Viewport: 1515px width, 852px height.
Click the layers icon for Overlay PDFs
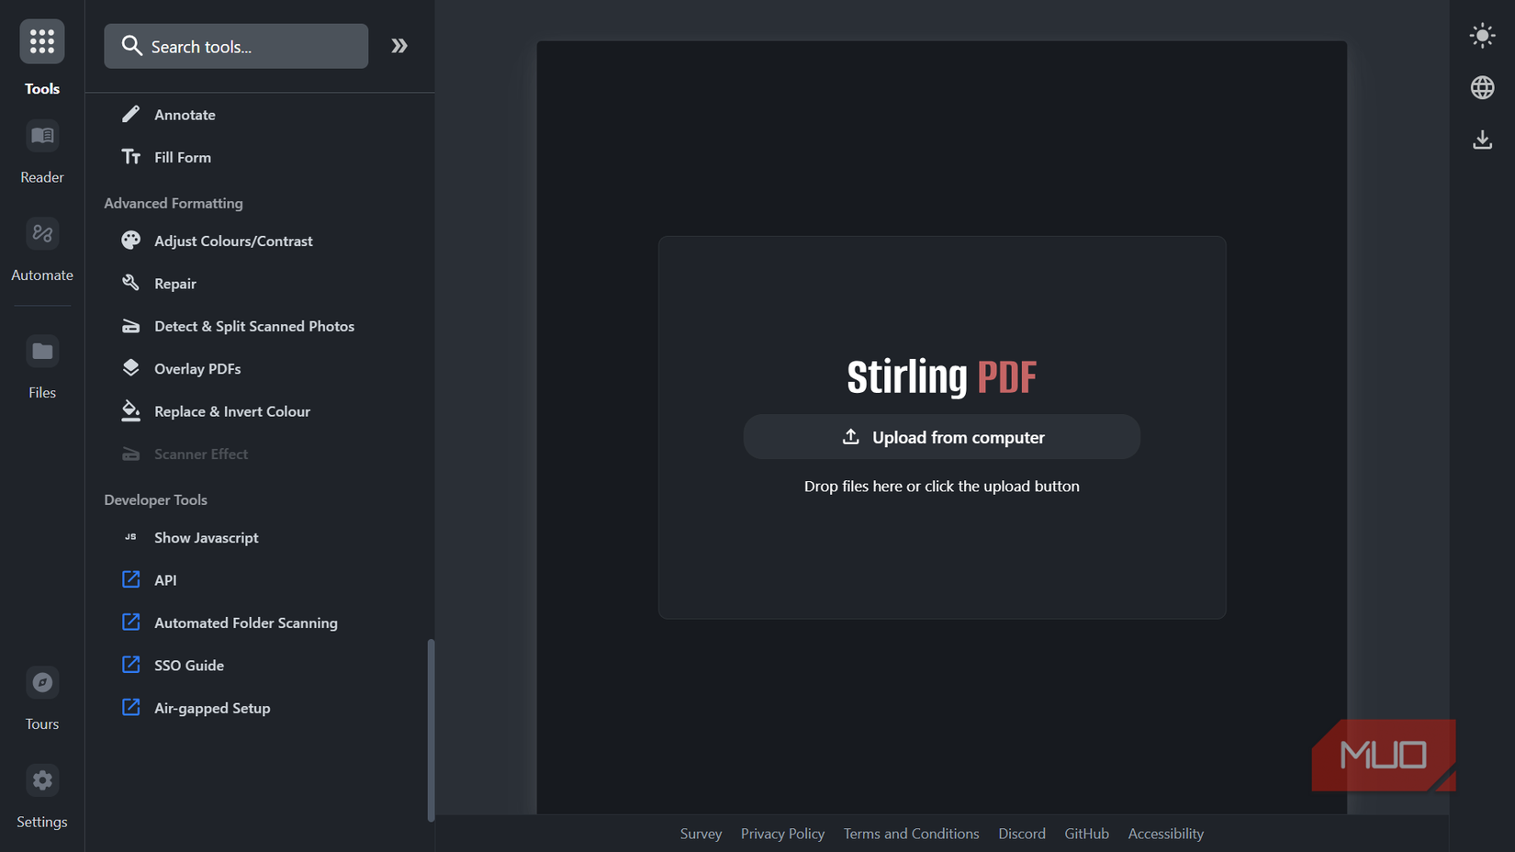130,368
